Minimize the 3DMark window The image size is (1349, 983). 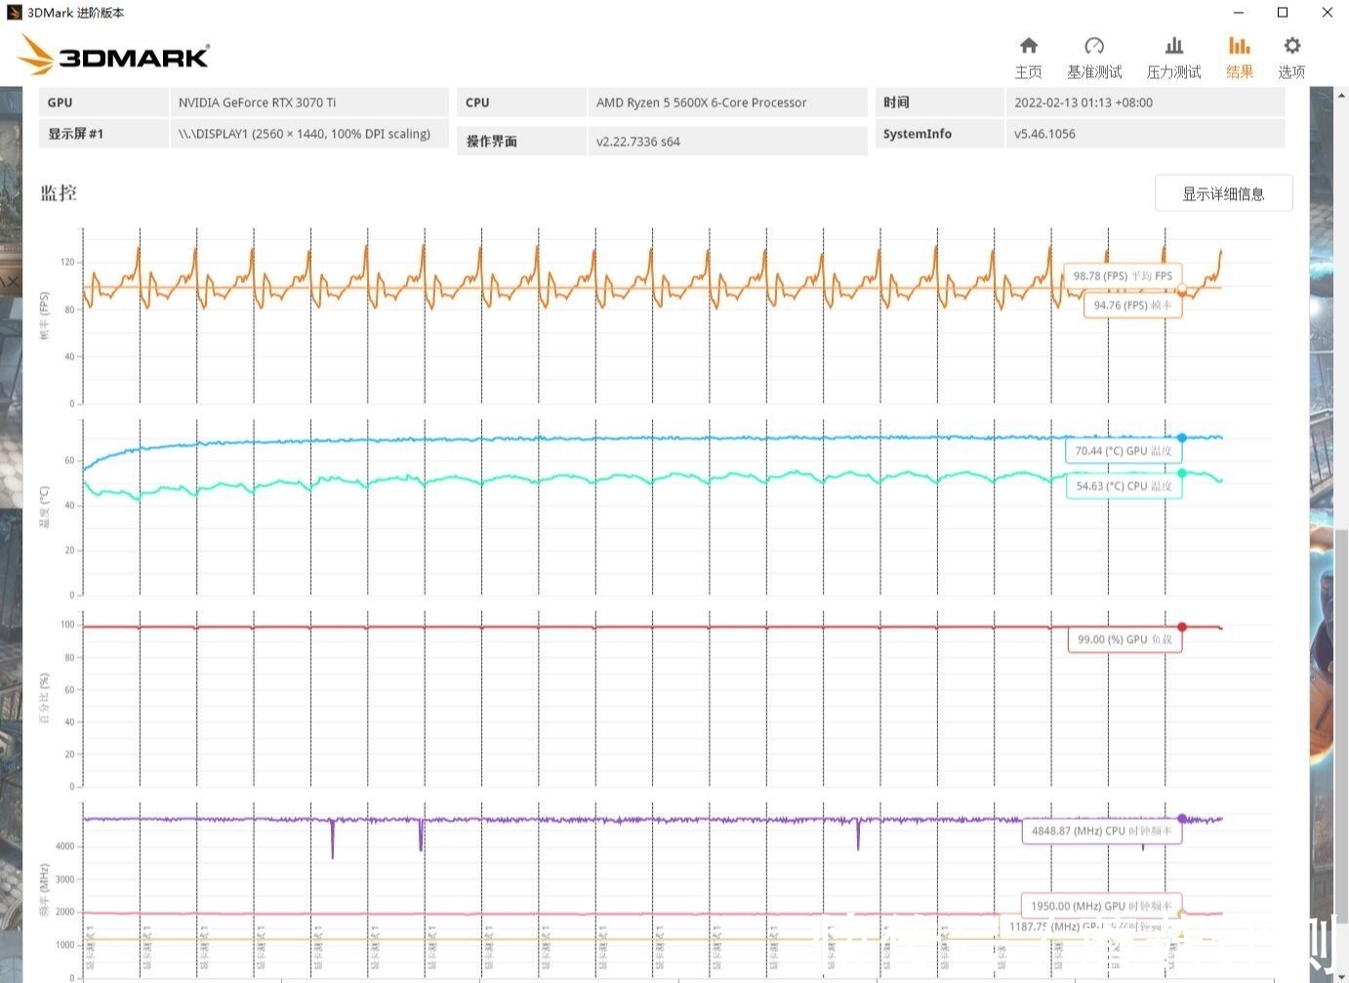click(1239, 13)
